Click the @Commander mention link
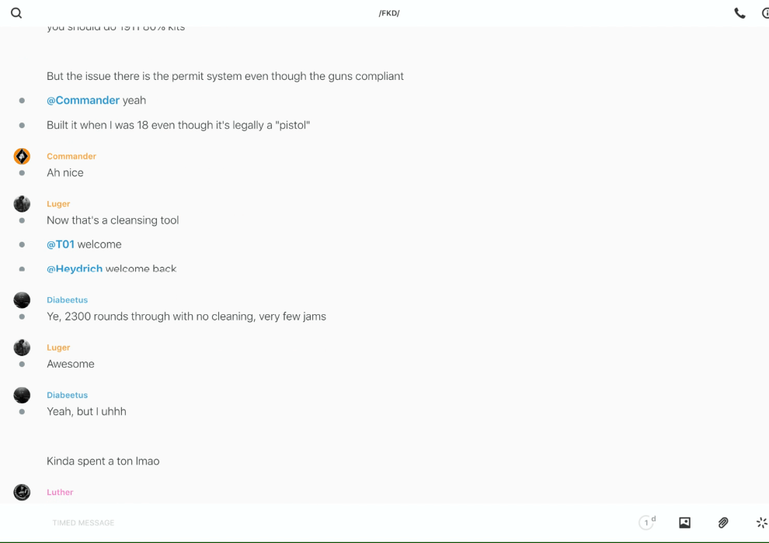Image resolution: width=769 pixels, height=543 pixels. [x=83, y=100]
